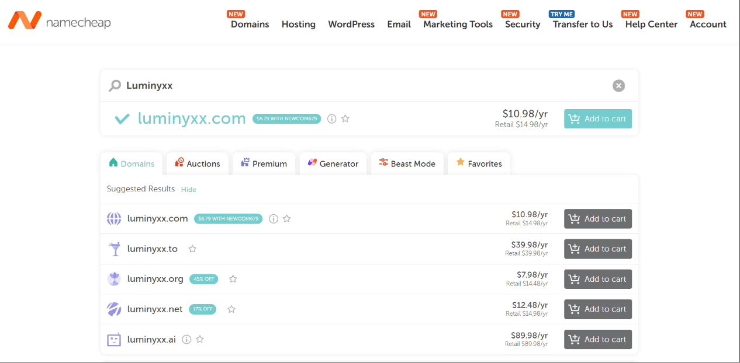Switch to the Auctions tab
Screen dimensions: 740x363
(x=198, y=163)
